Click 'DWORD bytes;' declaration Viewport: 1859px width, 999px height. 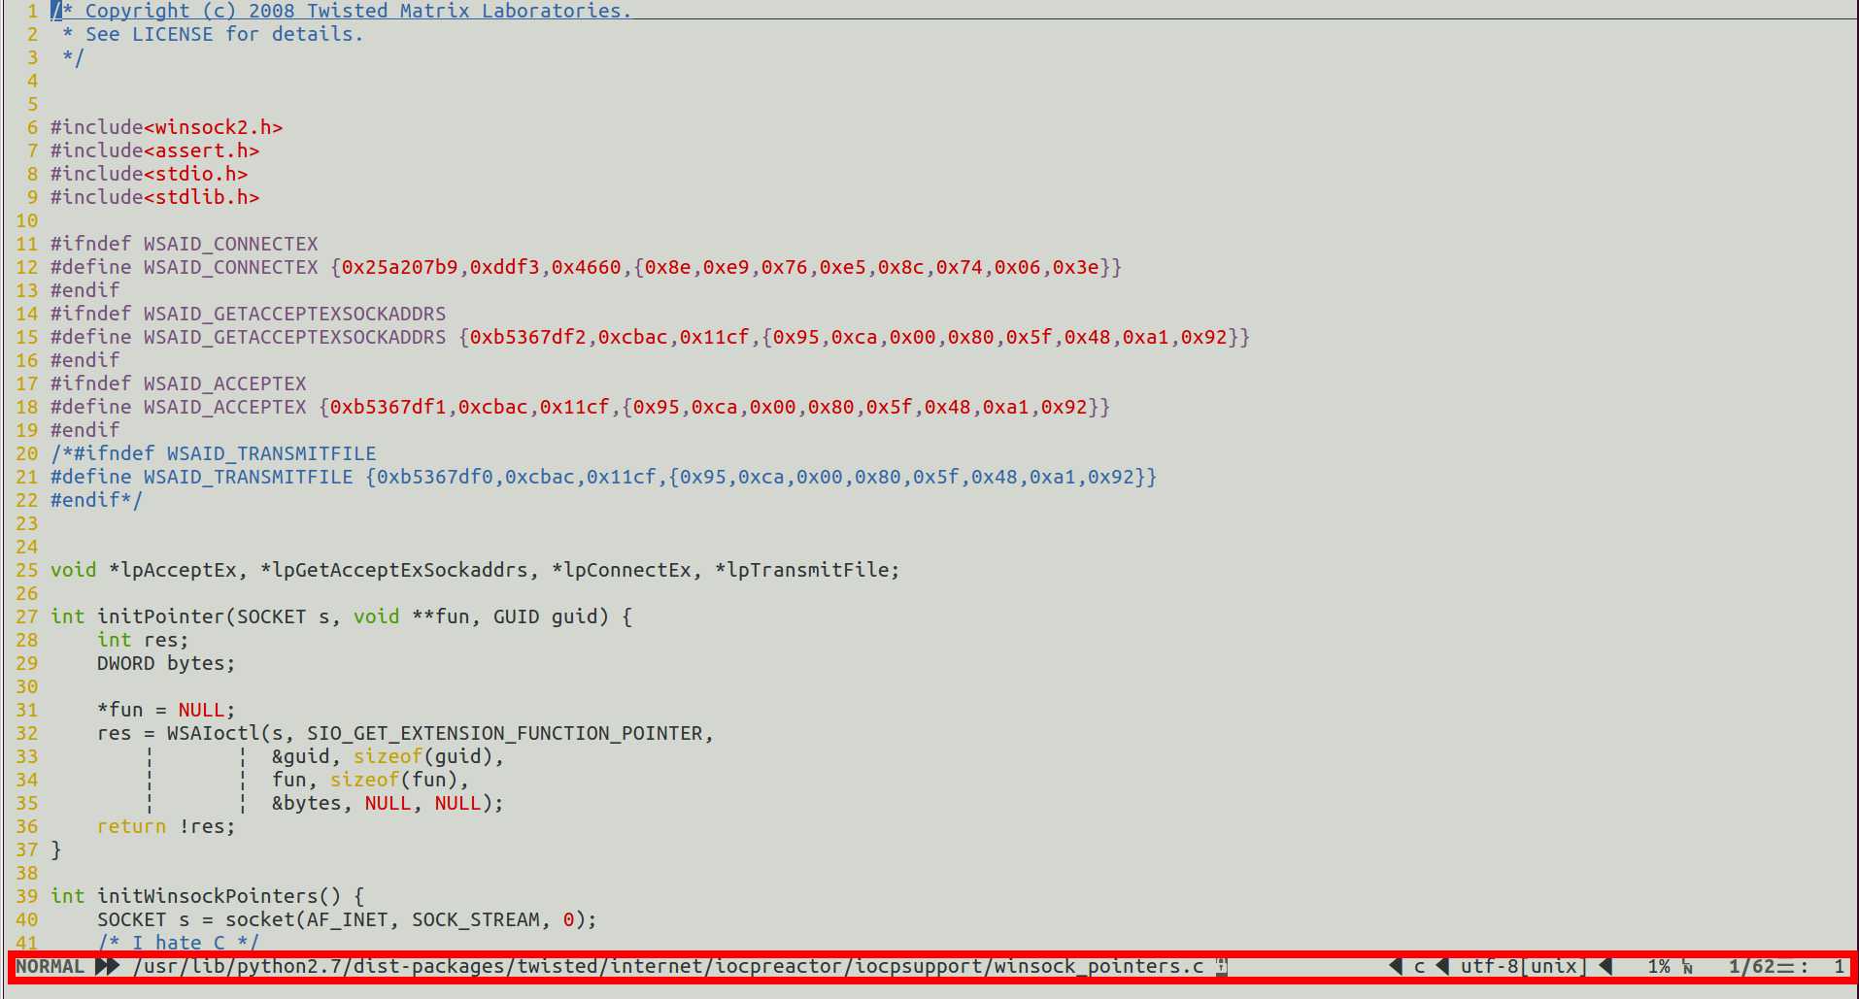(x=166, y=663)
